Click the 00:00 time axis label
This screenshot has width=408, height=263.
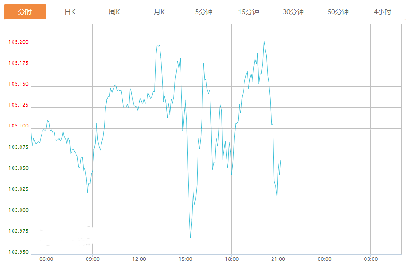pos(324,259)
